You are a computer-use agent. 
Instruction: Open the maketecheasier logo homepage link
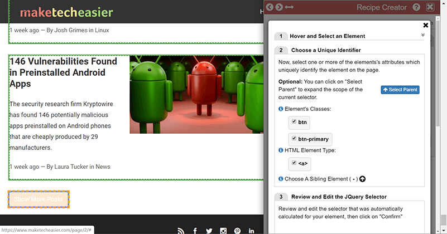(66, 12)
